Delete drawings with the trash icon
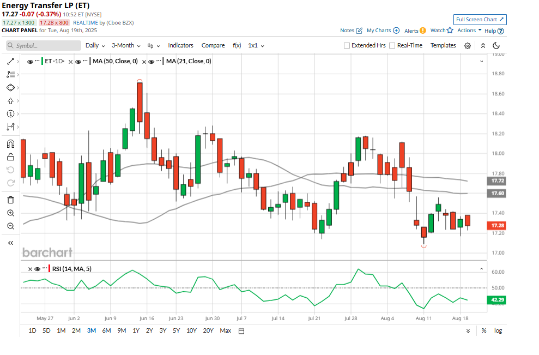Viewport: 539px width, 355px height. [10, 200]
